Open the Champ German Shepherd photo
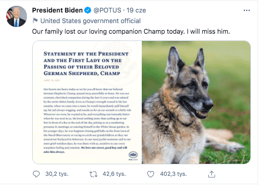Viewport: 259px width, 185px height. coord(196,102)
